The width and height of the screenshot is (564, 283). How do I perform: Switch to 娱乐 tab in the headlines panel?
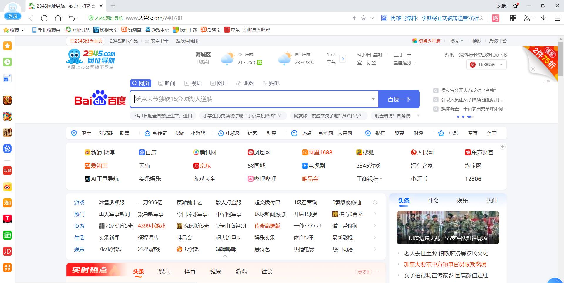click(462, 201)
